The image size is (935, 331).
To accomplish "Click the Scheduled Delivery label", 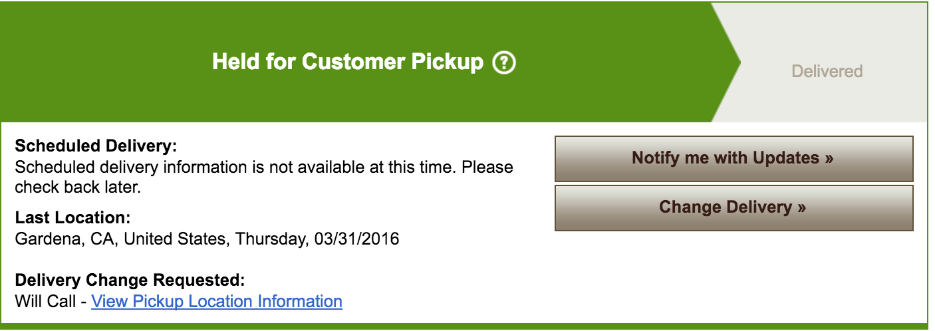I will [96, 146].
